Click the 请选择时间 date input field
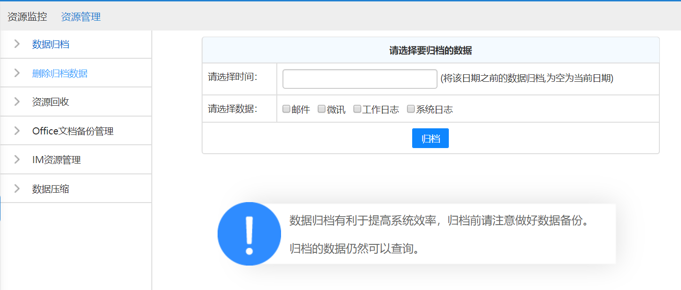 point(360,79)
